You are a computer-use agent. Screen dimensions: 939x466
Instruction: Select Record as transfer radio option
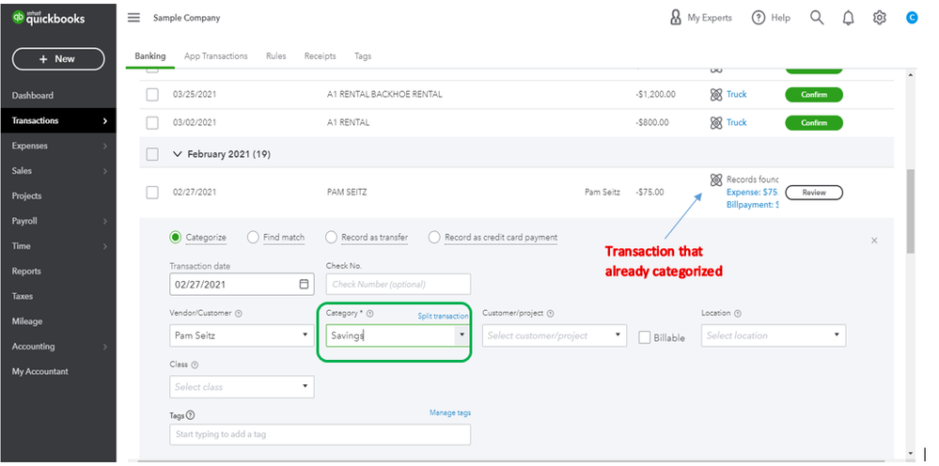pyautogui.click(x=331, y=238)
